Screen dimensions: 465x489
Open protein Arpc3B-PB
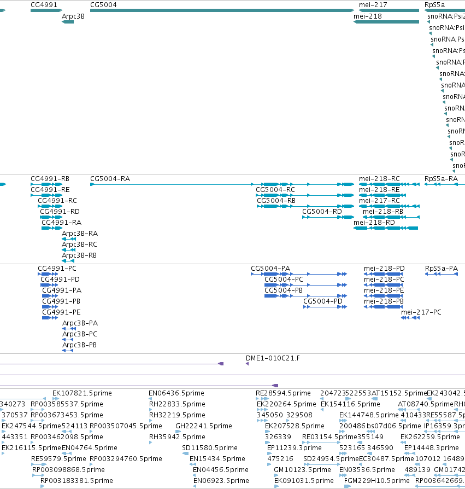pyautogui.click(x=79, y=345)
